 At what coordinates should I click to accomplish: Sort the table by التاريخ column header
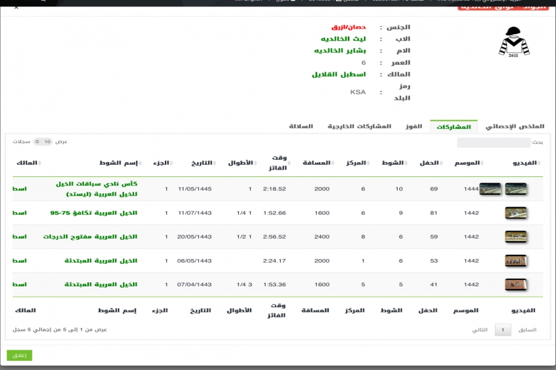pyautogui.click(x=201, y=163)
